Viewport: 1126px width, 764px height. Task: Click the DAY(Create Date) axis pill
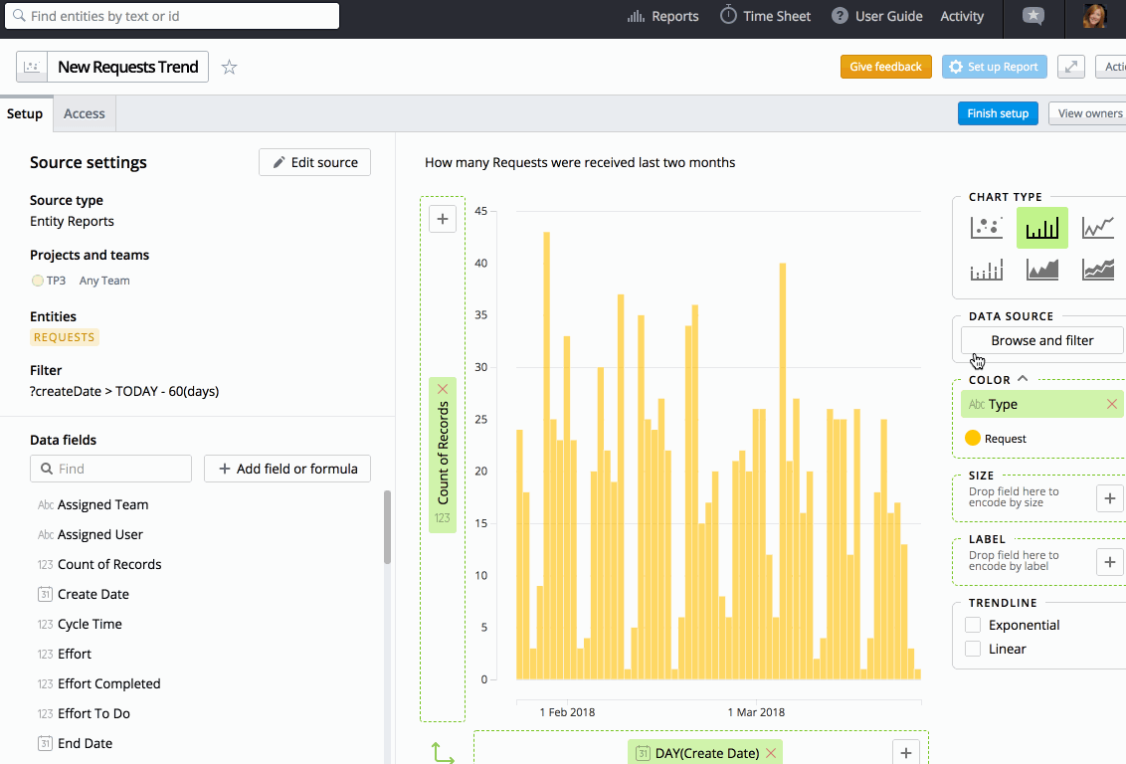704,752
